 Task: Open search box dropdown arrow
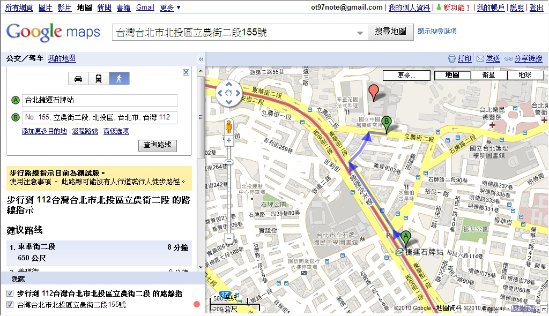[x=360, y=33]
